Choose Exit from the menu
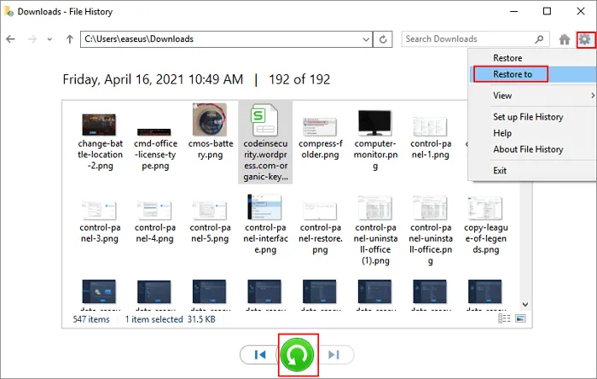This screenshot has height=379, width=597. (500, 171)
